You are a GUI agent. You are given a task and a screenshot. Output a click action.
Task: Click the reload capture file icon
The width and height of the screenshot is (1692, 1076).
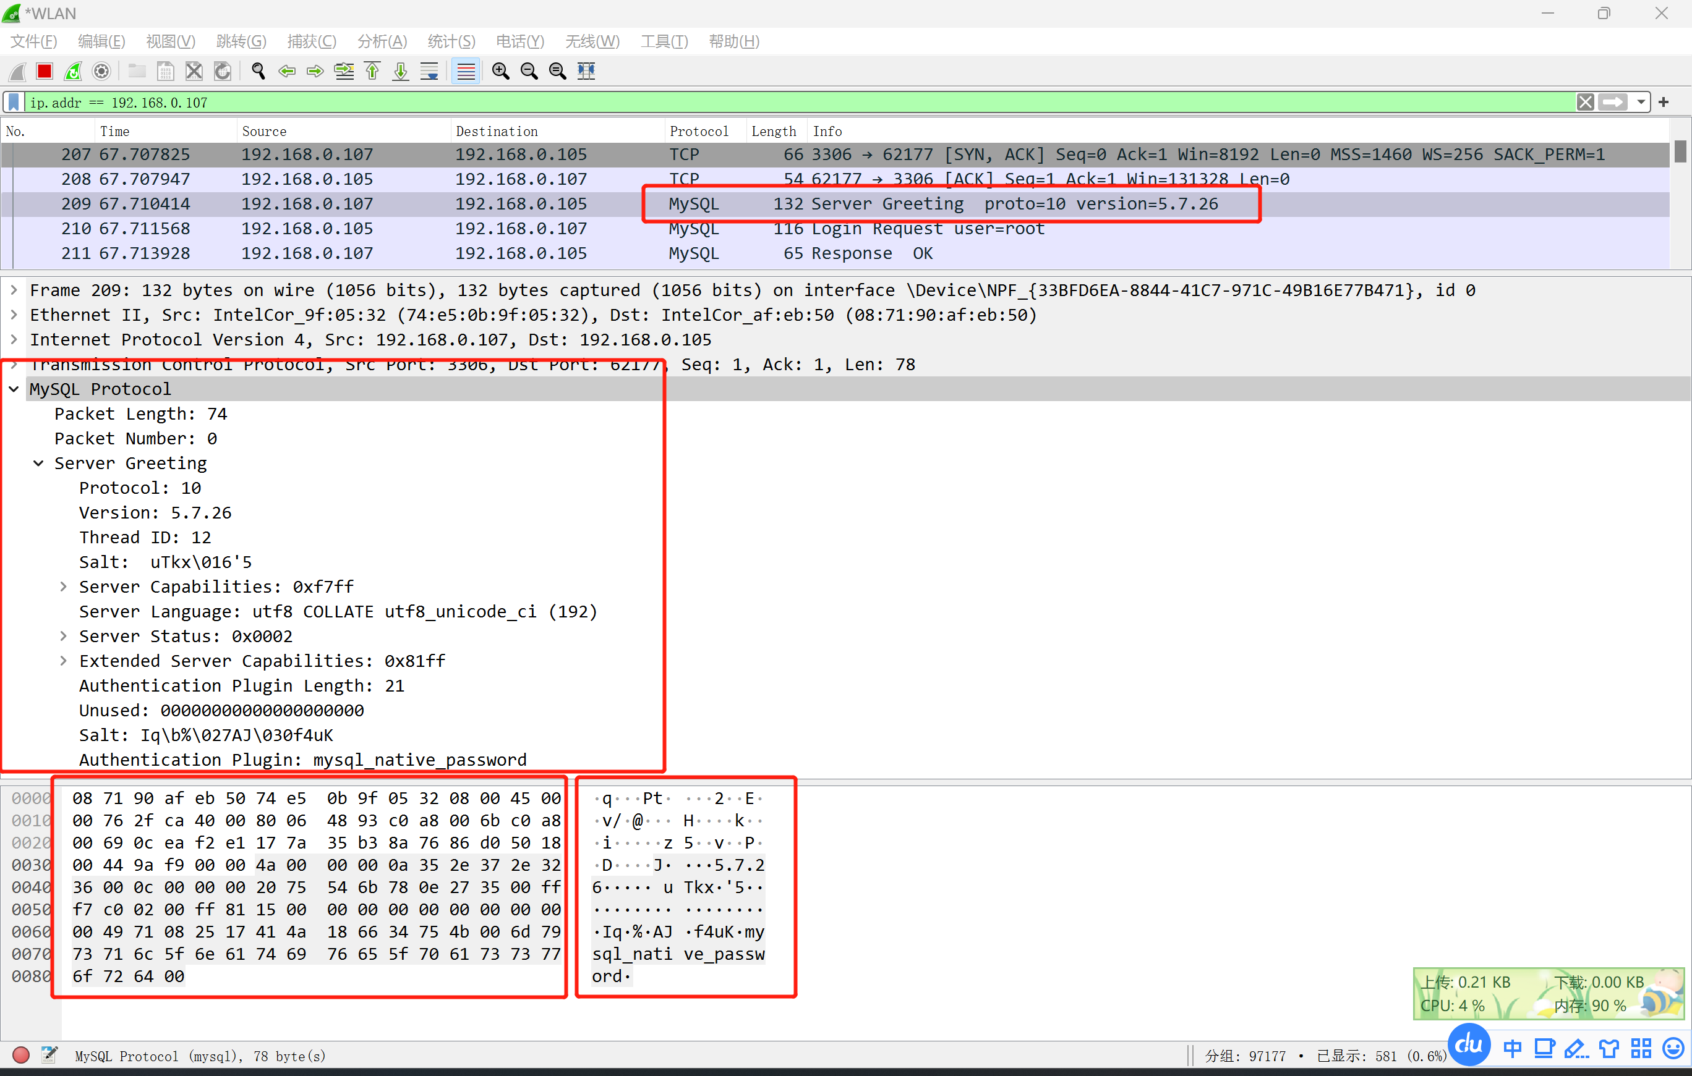(222, 71)
